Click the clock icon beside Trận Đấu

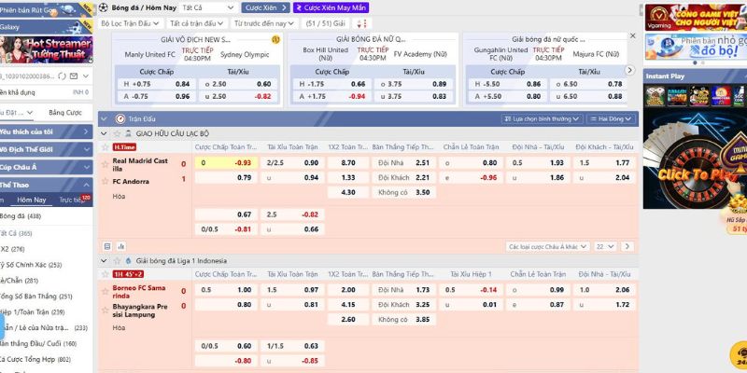[120, 119]
